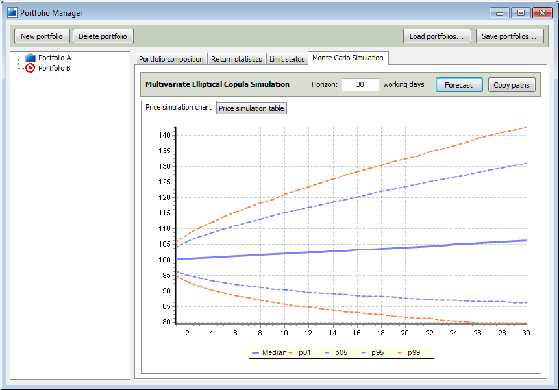This screenshot has height=390, width=559.
Task: Click the Portfolio A briefcase icon
Action: [x=31, y=57]
